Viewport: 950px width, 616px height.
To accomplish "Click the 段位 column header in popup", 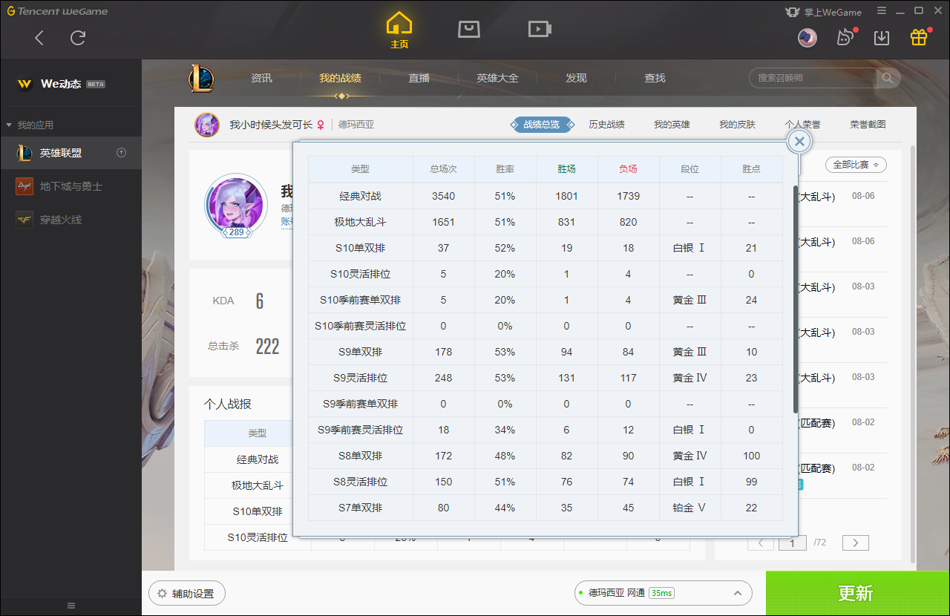I will 690,169.
